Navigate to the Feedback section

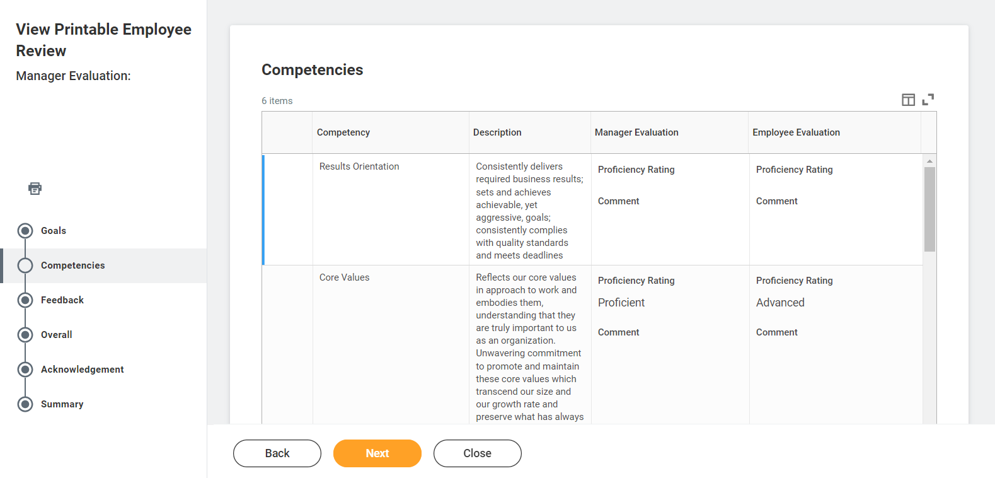point(62,300)
